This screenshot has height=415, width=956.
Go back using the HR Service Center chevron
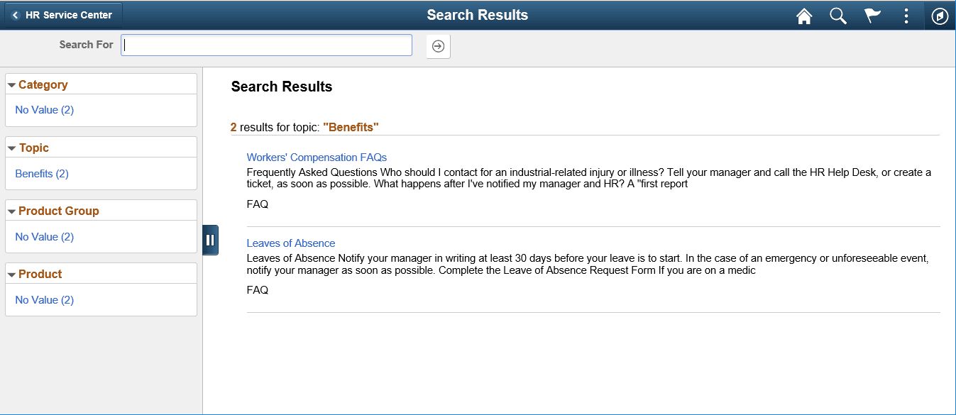click(x=16, y=14)
